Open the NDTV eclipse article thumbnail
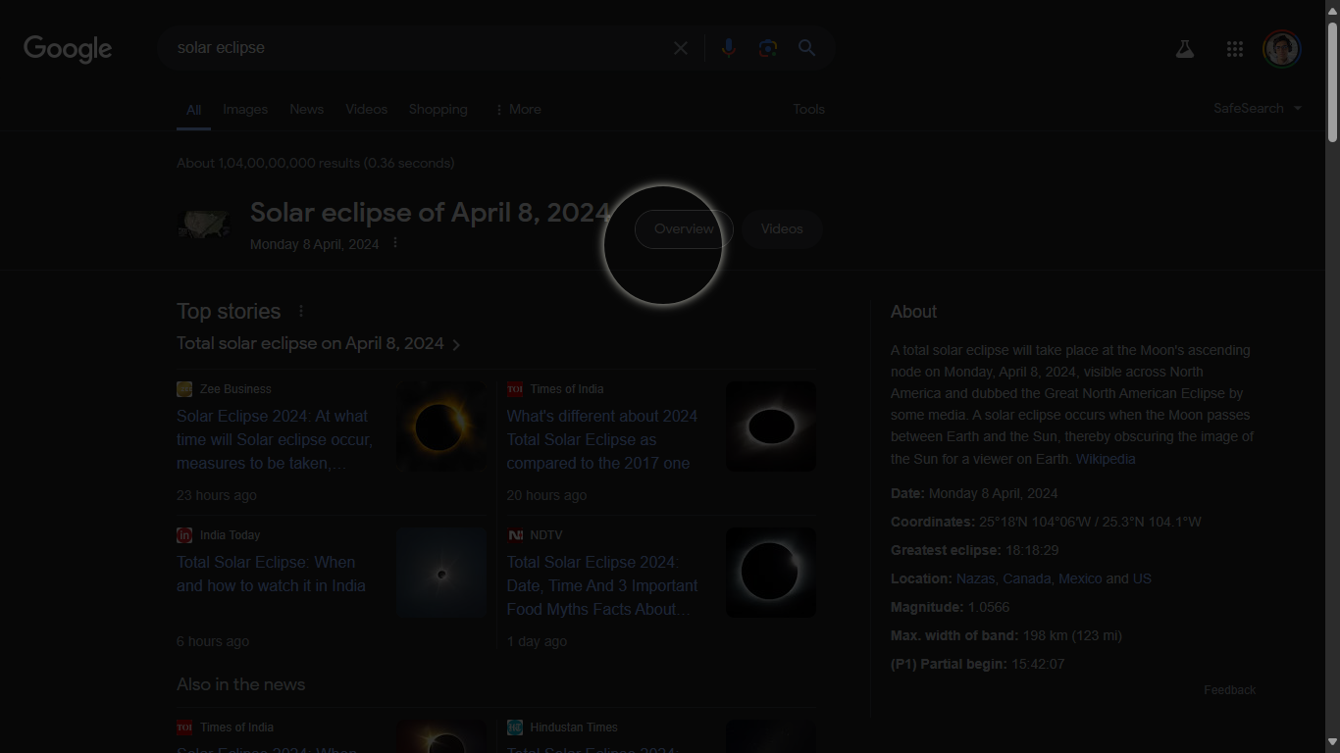 pos(770,572)
